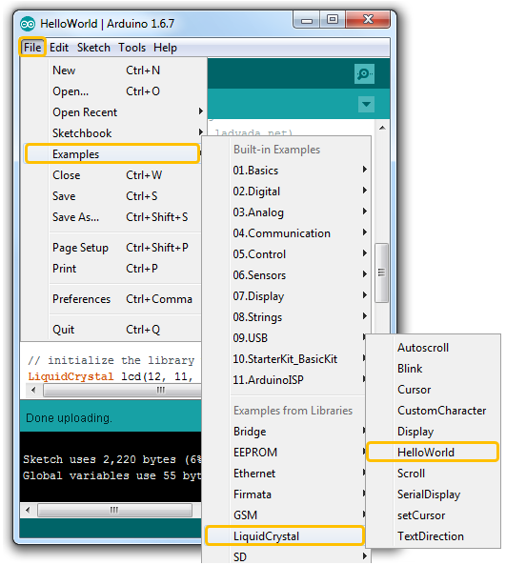Image resolution: width=506 pixels, height=565 pixels.
Task: Open the Serial Monitor magnifier icon
Action: tap(364, 74)
